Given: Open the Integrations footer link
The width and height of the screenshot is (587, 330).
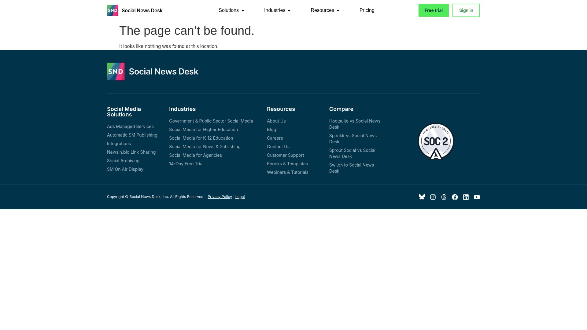Looking at the screenshot, I should [119, 144].
